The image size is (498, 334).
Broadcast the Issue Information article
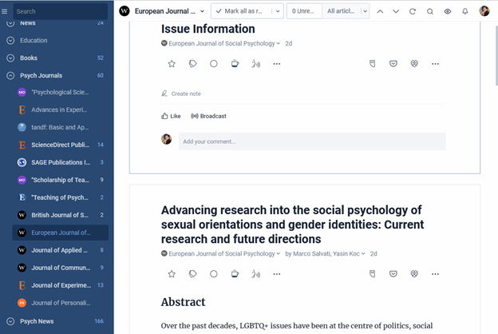(208, 116)
